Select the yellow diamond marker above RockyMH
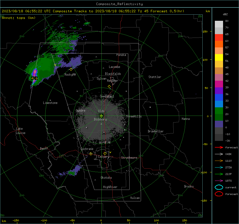This screenshot has height=224, width=239. point(71,70)
